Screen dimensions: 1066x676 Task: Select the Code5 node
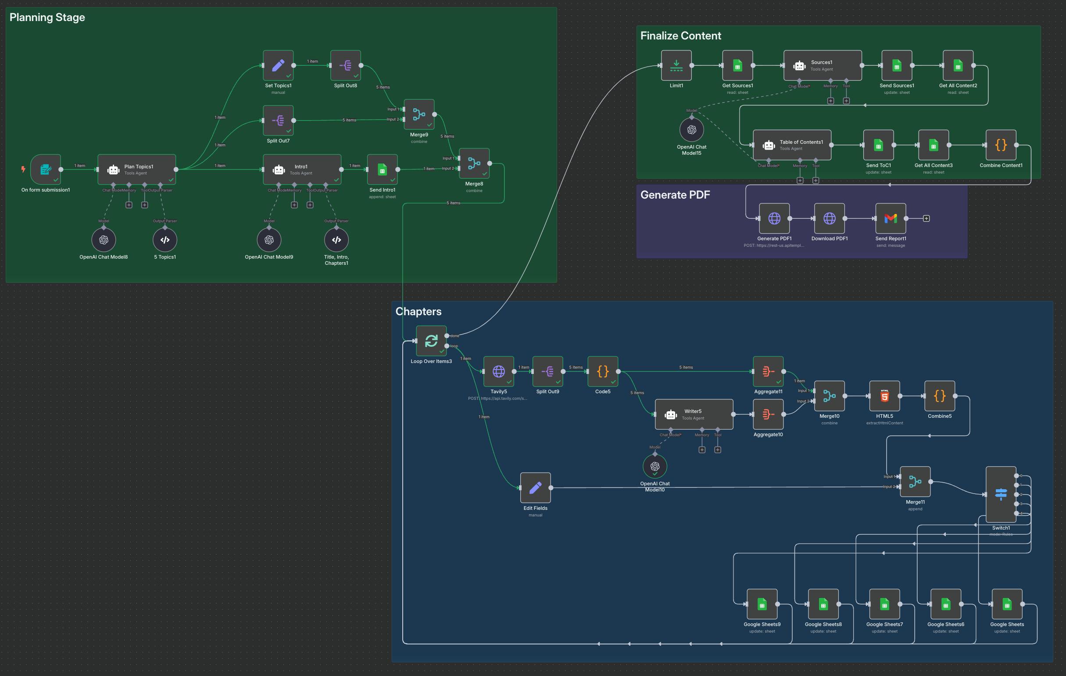coord(602,372)
